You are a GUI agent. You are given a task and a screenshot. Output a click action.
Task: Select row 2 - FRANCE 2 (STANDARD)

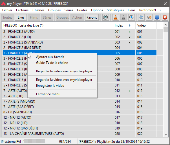(x=82, y=42)
